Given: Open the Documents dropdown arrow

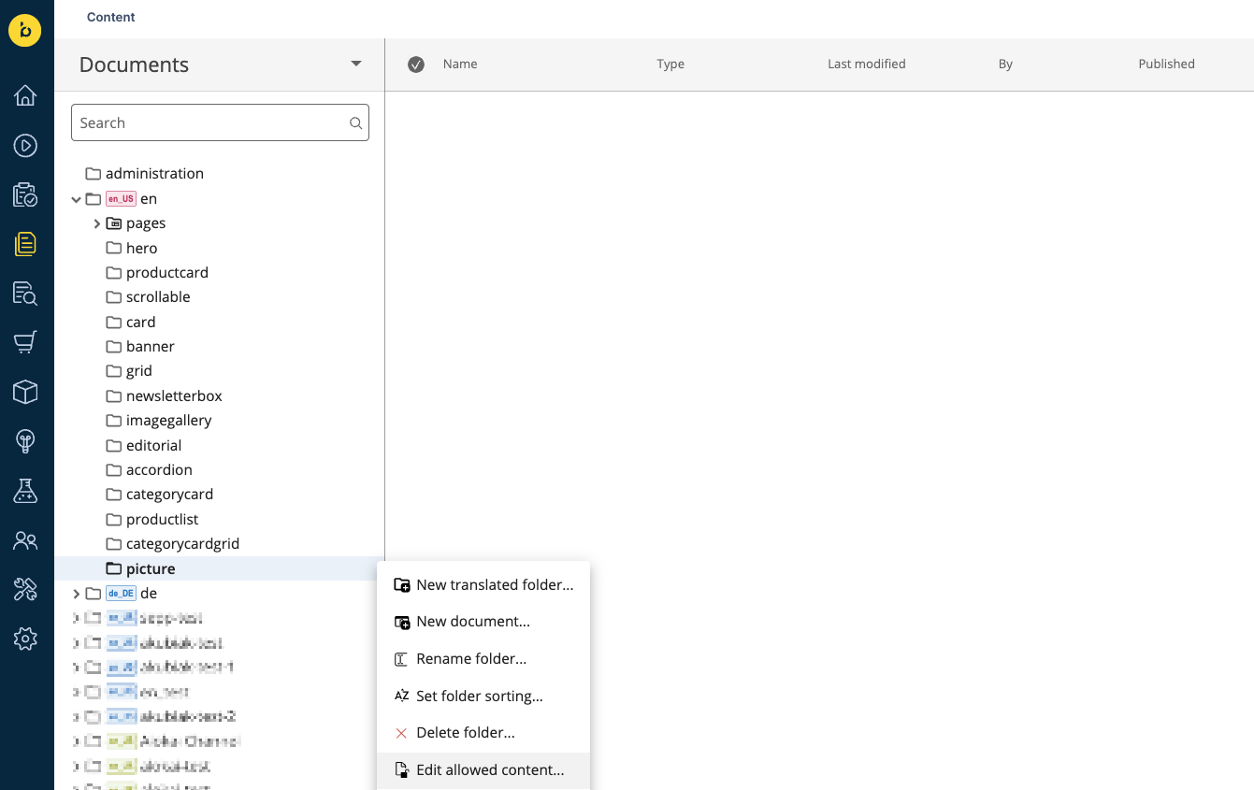Looking at the screenshot, I should coord(356,64).
